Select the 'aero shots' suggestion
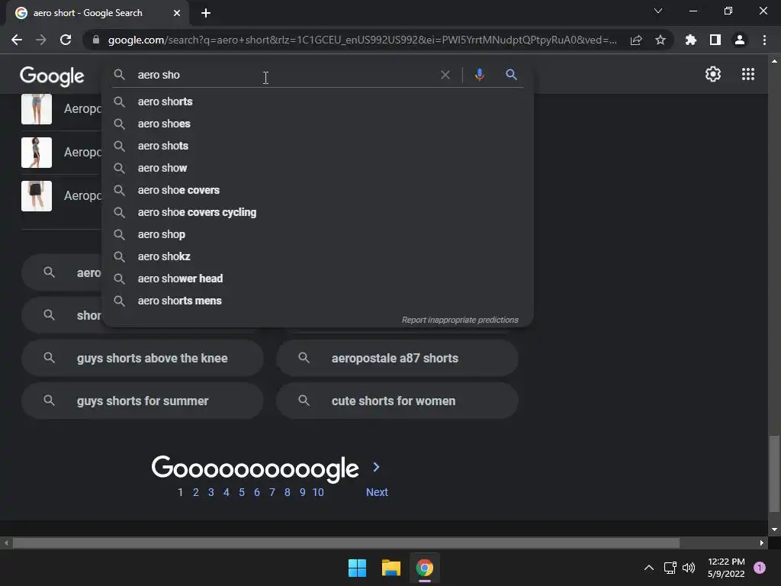 pos(318,146)
